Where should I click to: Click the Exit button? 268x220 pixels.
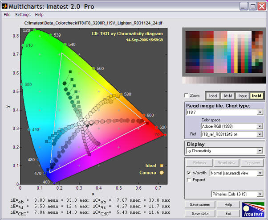[x=228, y=213]
